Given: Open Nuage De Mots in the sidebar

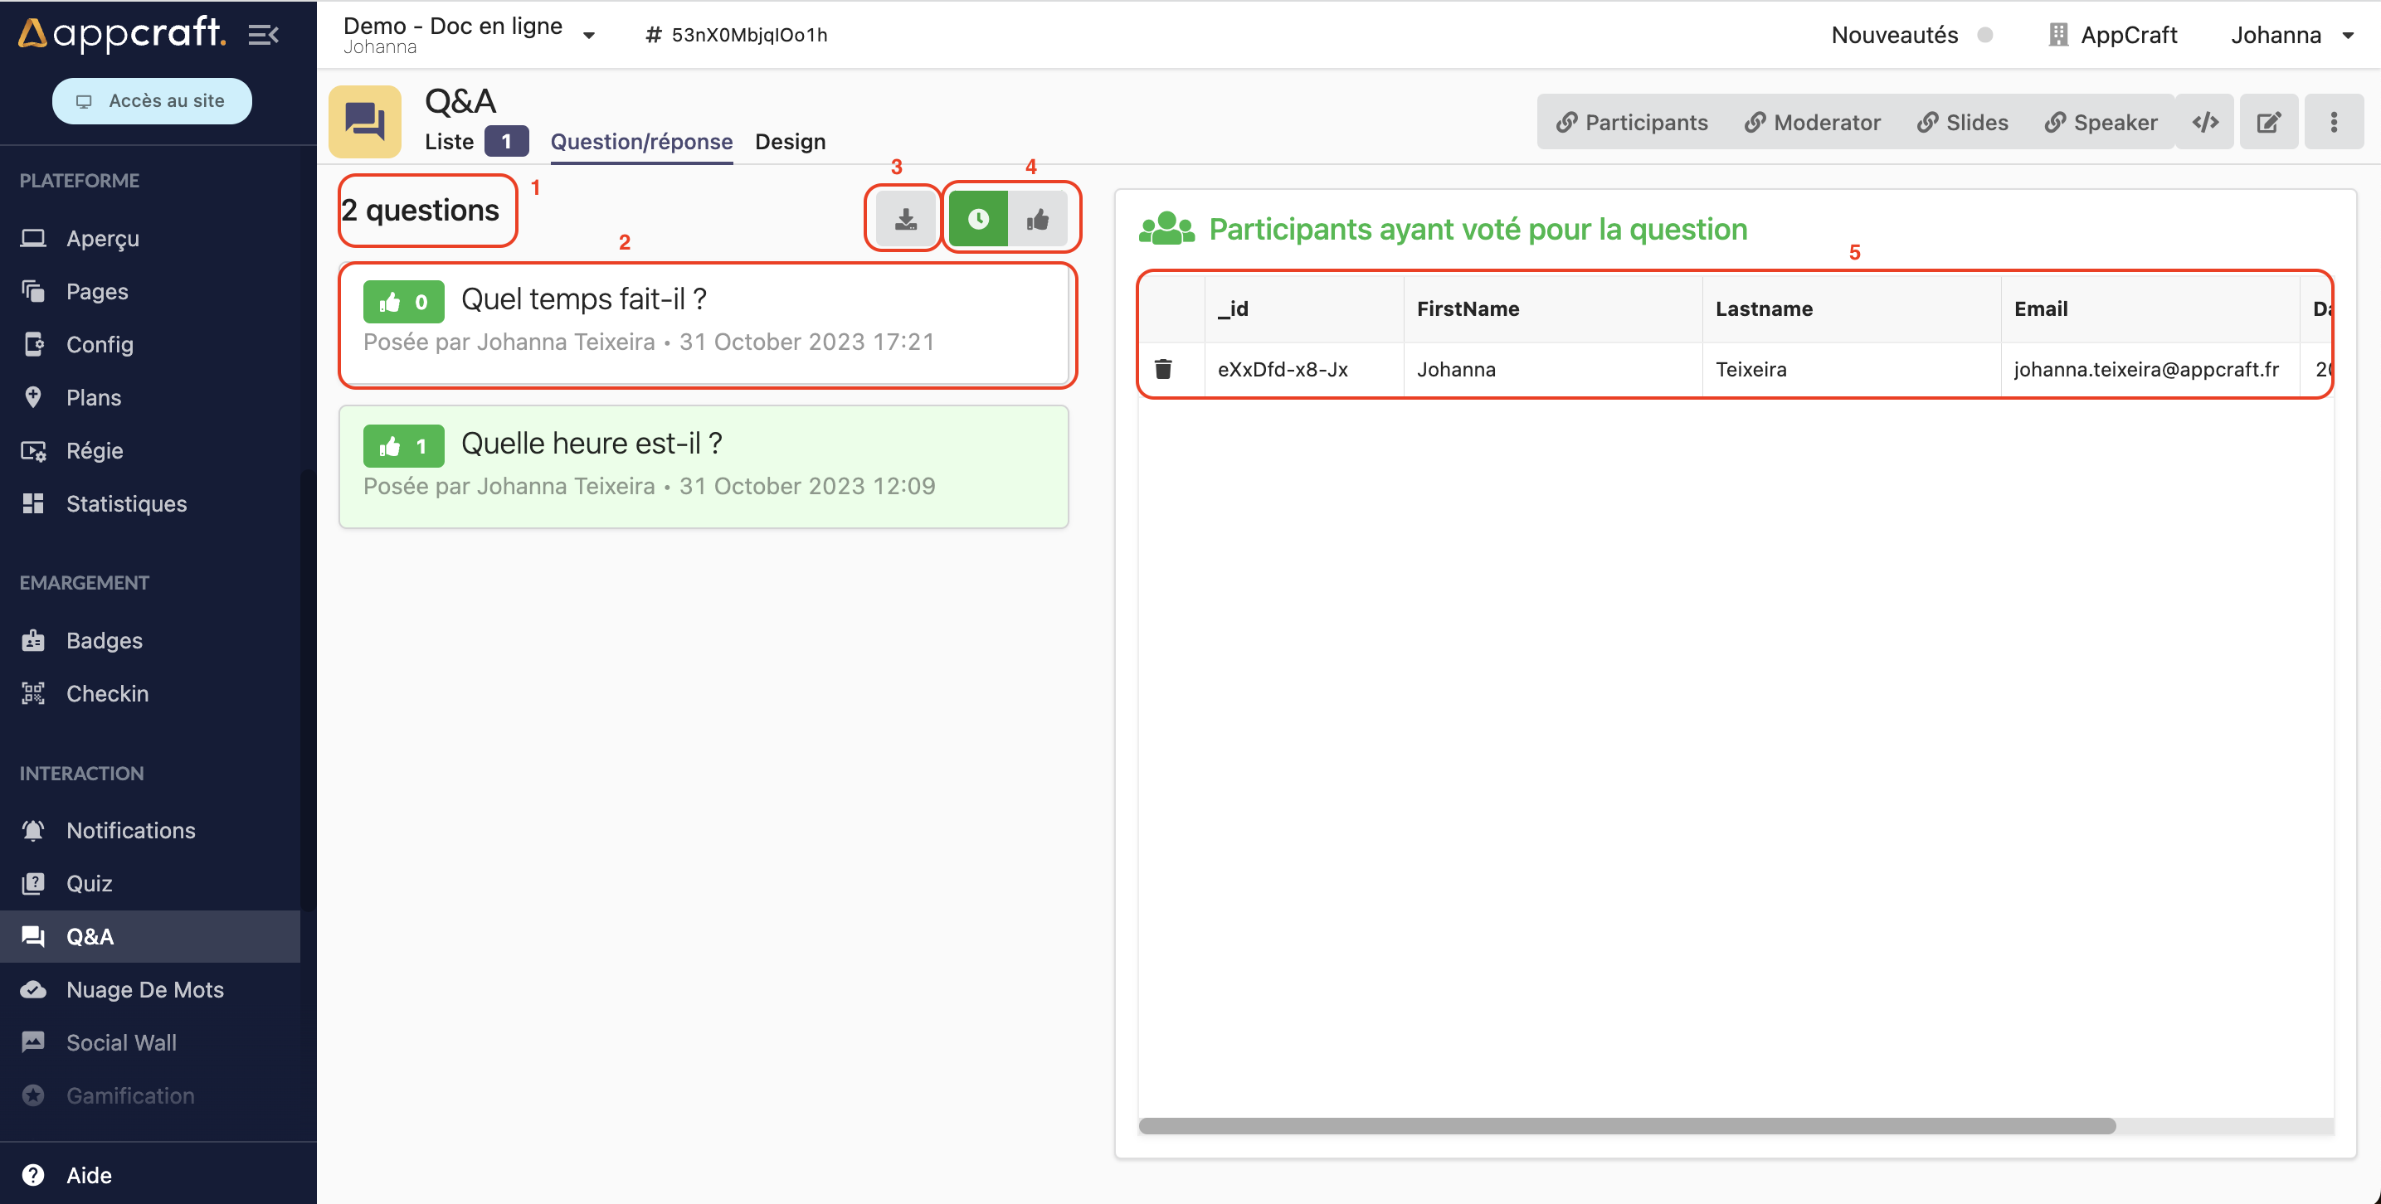Looking at the screenshot, I should click(144, 989).
